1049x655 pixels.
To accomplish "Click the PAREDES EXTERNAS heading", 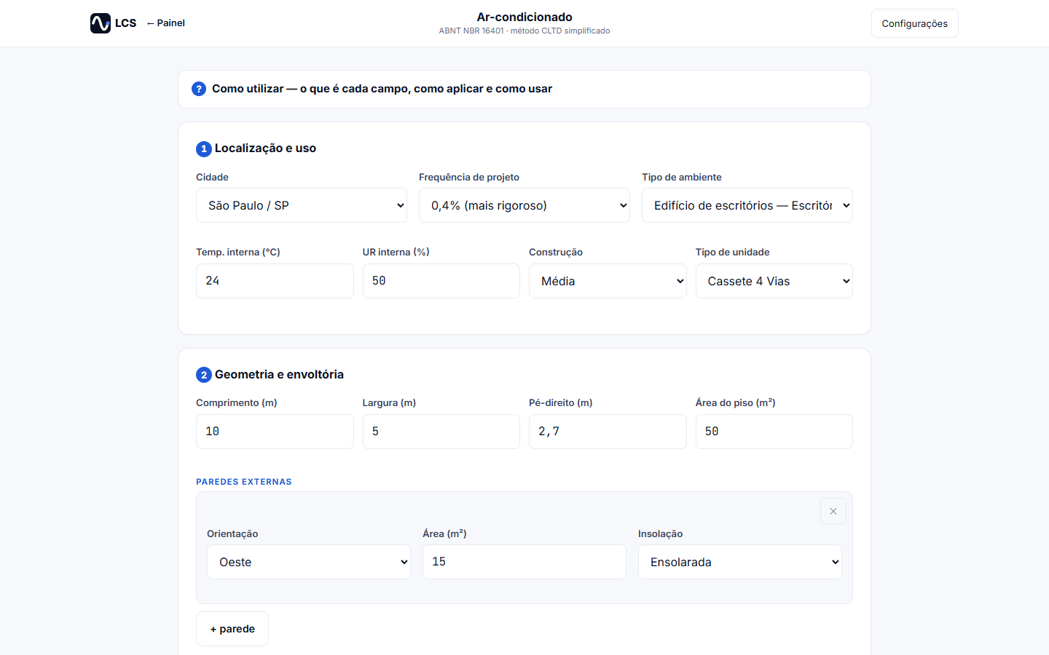I will (x=244, y=482).
